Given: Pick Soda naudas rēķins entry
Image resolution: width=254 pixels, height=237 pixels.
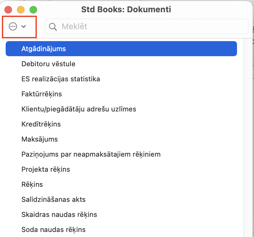Looking at the screenshot, I should click(x=53, y=230).
